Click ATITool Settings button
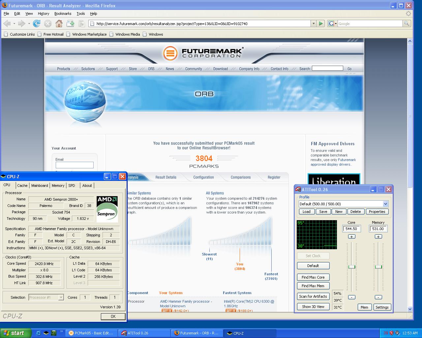 382,307
